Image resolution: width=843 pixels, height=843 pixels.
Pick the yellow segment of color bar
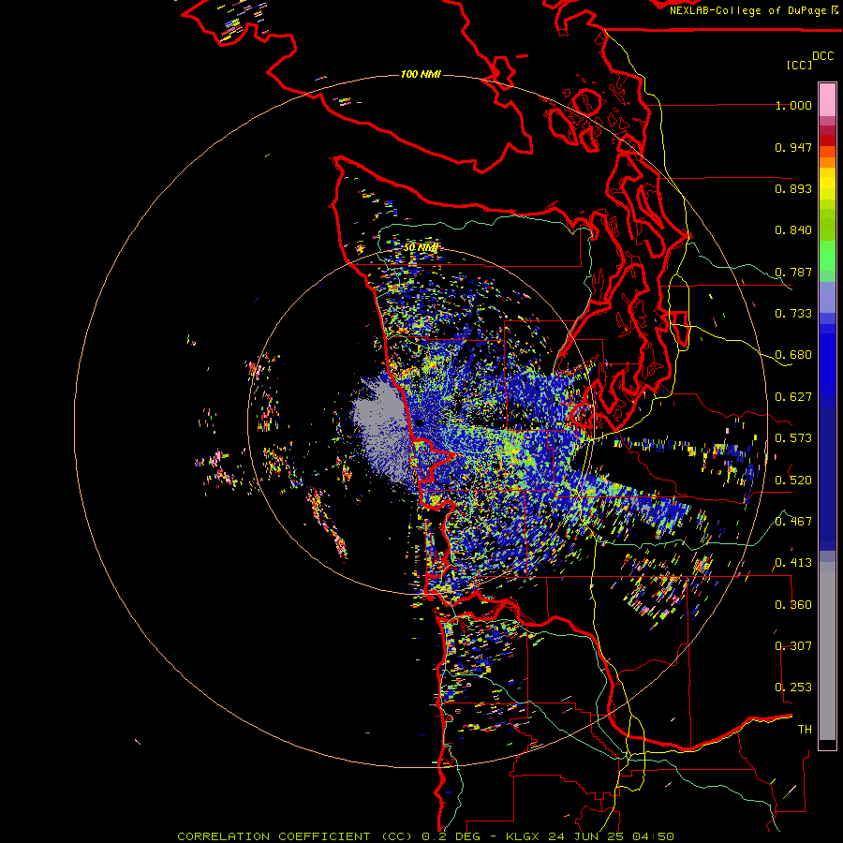tap(827, 184)
